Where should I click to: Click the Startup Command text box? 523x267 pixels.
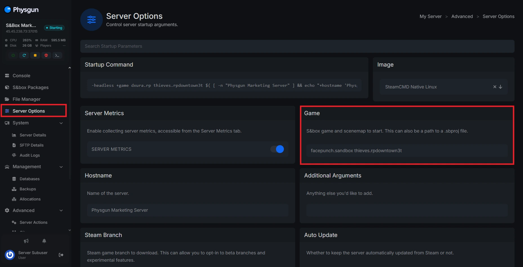pyautogui.click(x=224, y=85)
